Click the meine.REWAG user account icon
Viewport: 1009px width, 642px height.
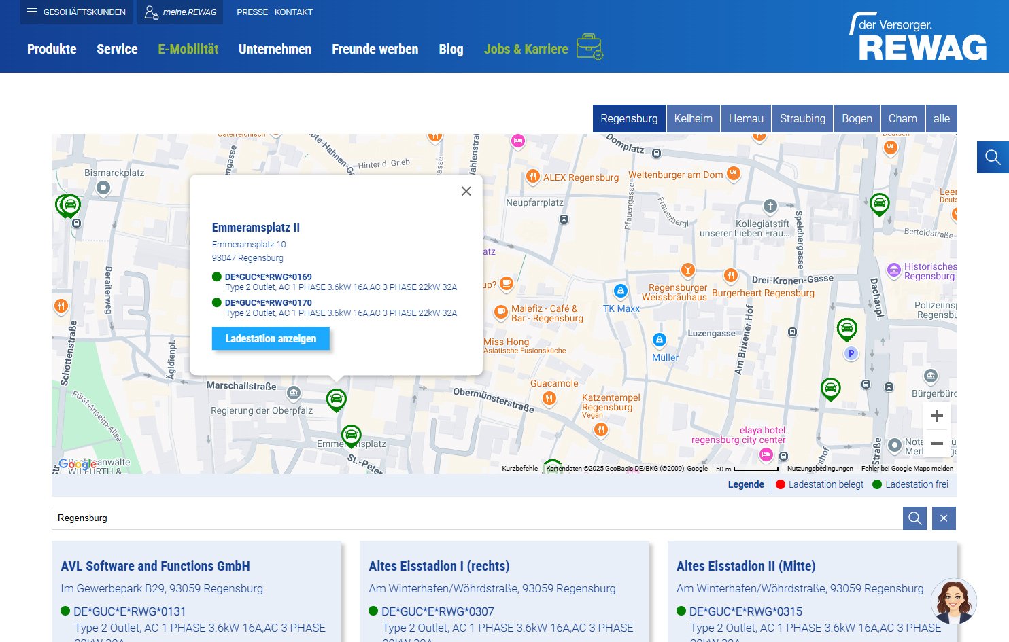tap(151, 12)
